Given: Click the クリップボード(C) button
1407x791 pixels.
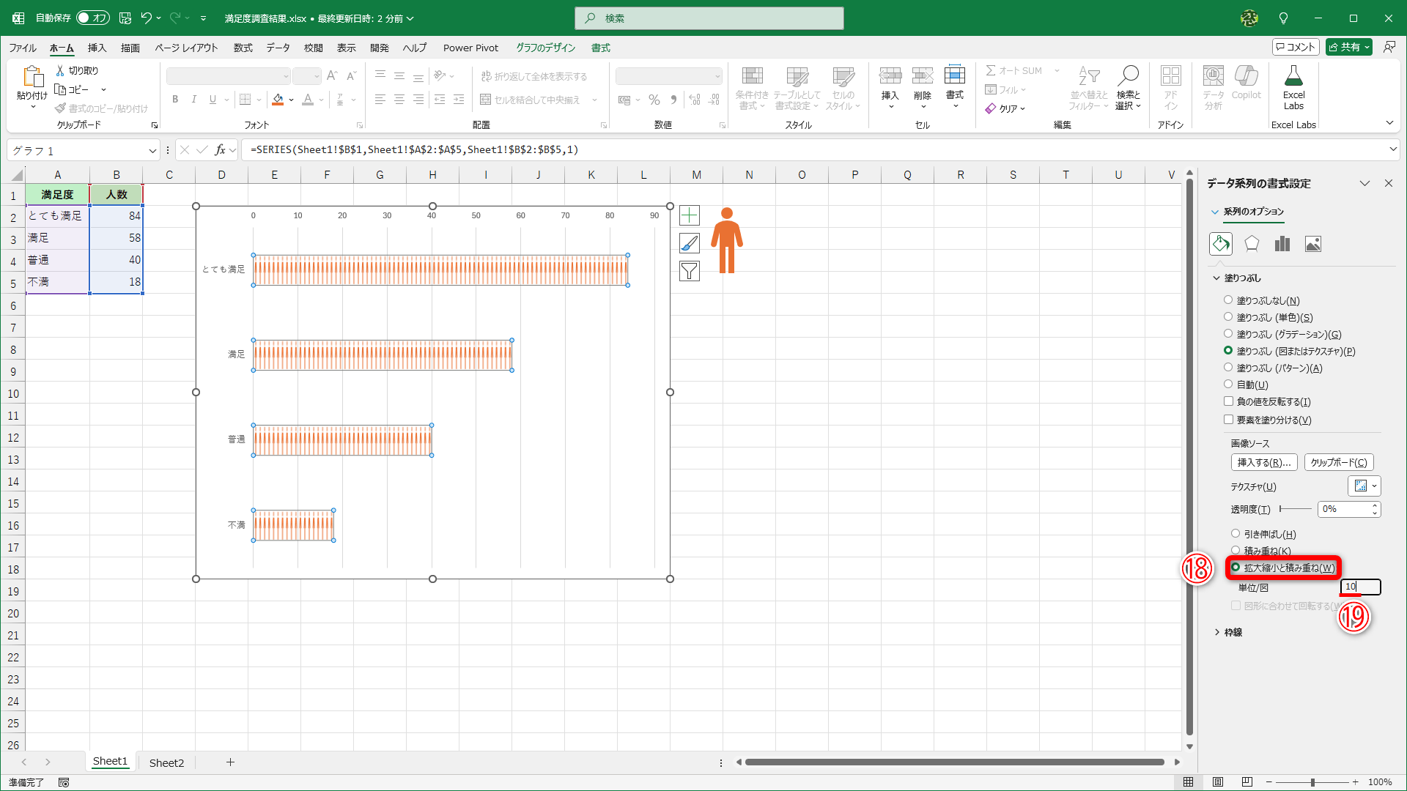Looking at the screenshot, I should [1338, 463].
